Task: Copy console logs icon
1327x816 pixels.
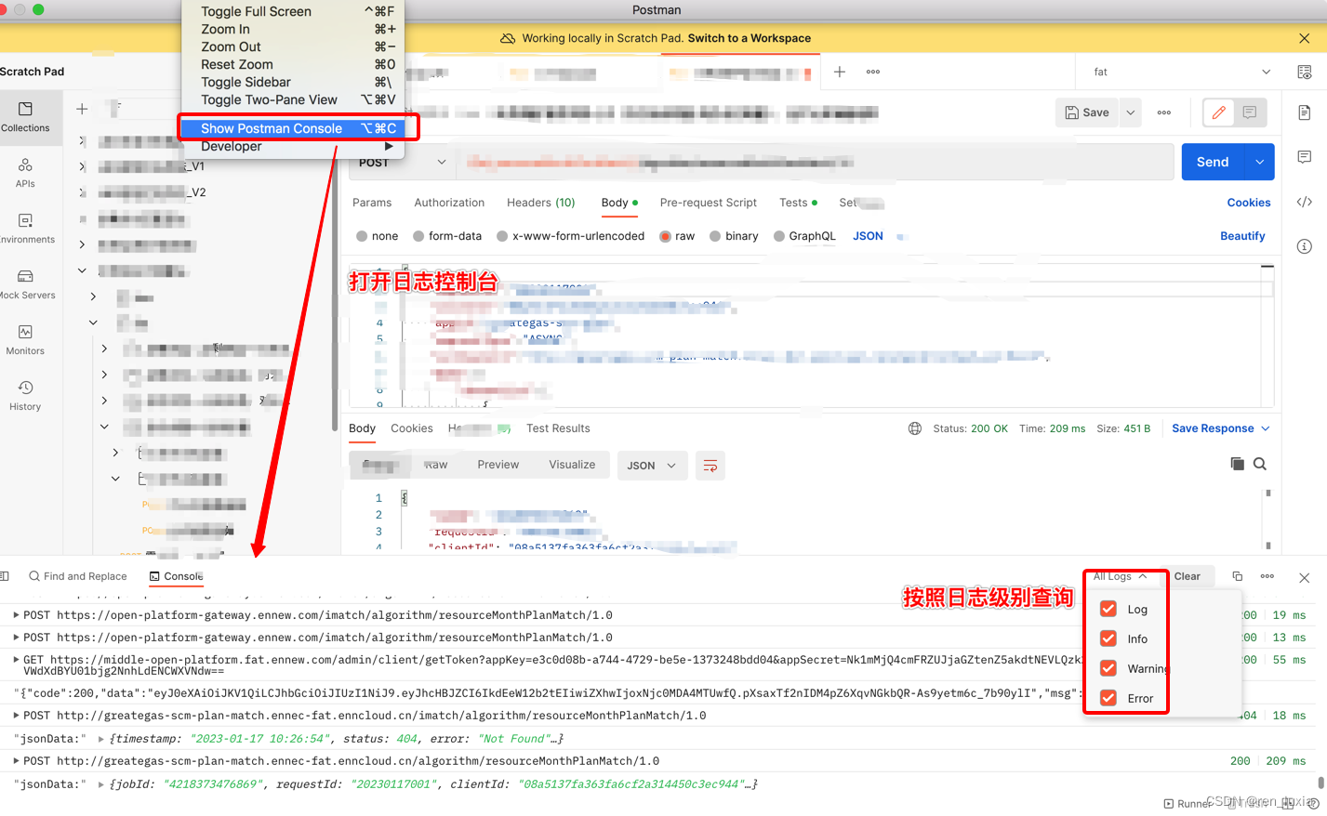Action: tap(1237, 576)
